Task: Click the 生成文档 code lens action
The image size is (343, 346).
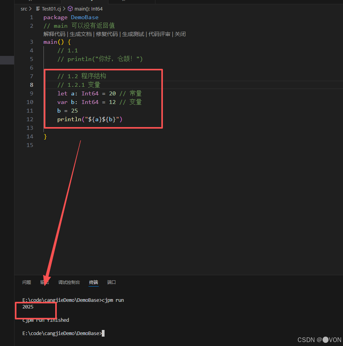Action: click(x=81, y=34)
